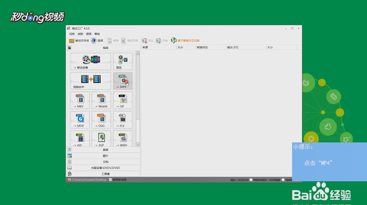Image resolution: width=367 pixels, height=205 pixels.
Task: Open the 语言 language menu
Action: pyautogui.click(x=89, y=34)
